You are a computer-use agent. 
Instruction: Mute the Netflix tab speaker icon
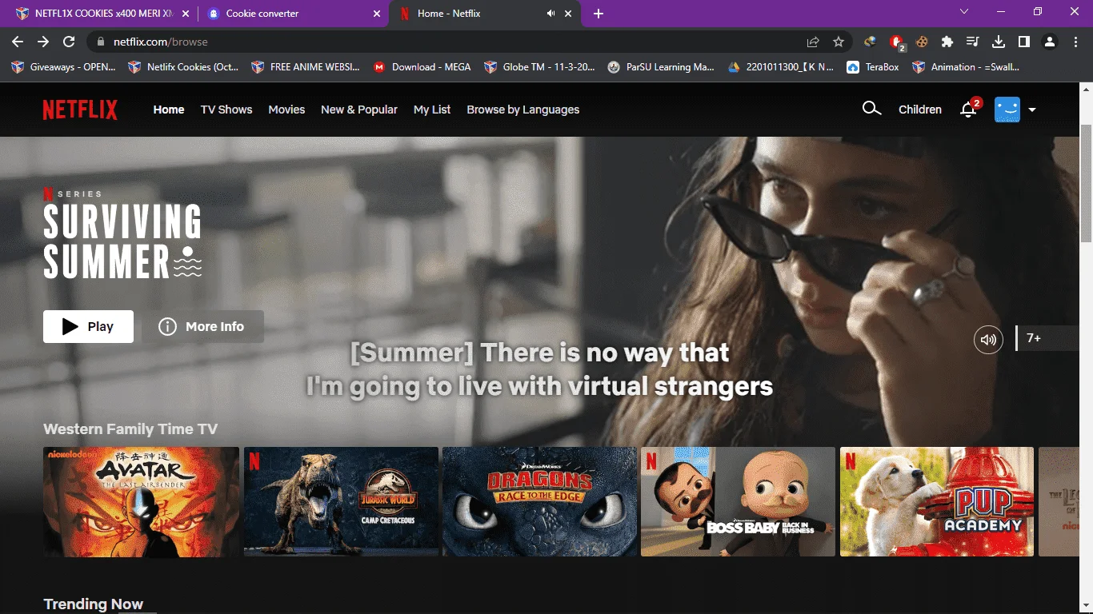click(x=551, y=14)
